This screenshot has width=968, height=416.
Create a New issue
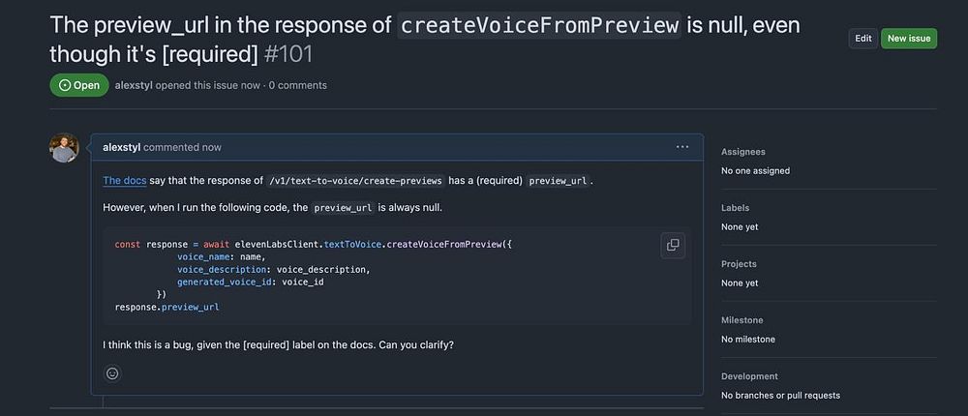[x=909, y=39]
